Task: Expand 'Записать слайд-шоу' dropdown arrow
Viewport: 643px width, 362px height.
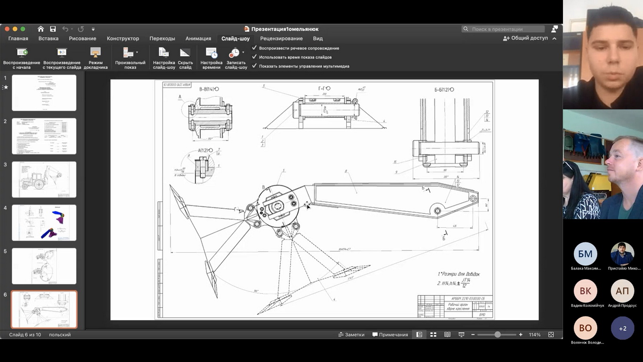Action: point(243,52)
